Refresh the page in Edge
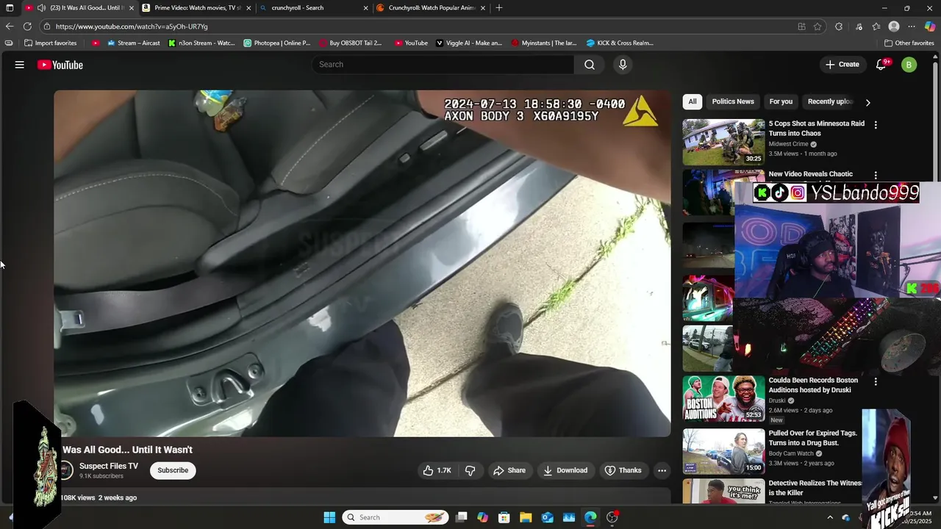The height and width of the screenshot is (529, 941). [27, 26]
